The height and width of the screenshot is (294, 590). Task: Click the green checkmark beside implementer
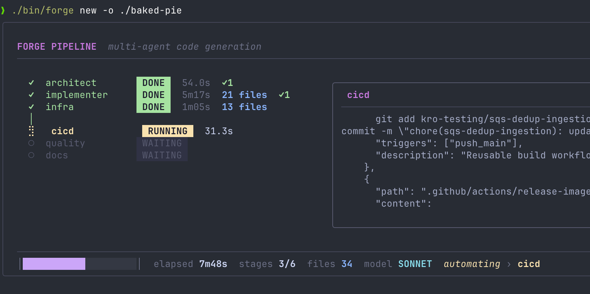click(x=31, y=95)
